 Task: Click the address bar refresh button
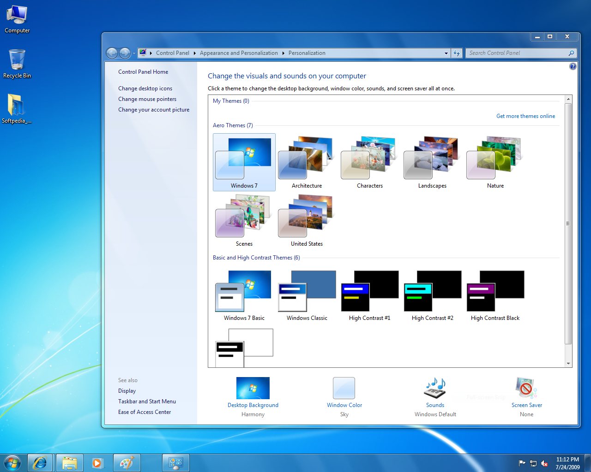click(457, 53)
